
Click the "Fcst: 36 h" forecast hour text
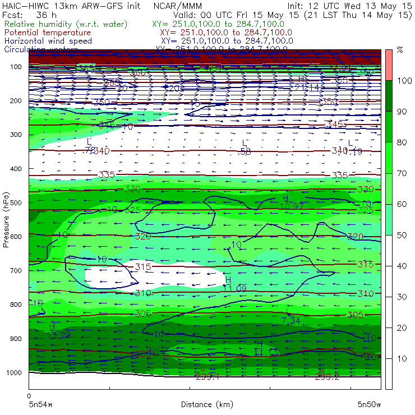coord(29,15)
